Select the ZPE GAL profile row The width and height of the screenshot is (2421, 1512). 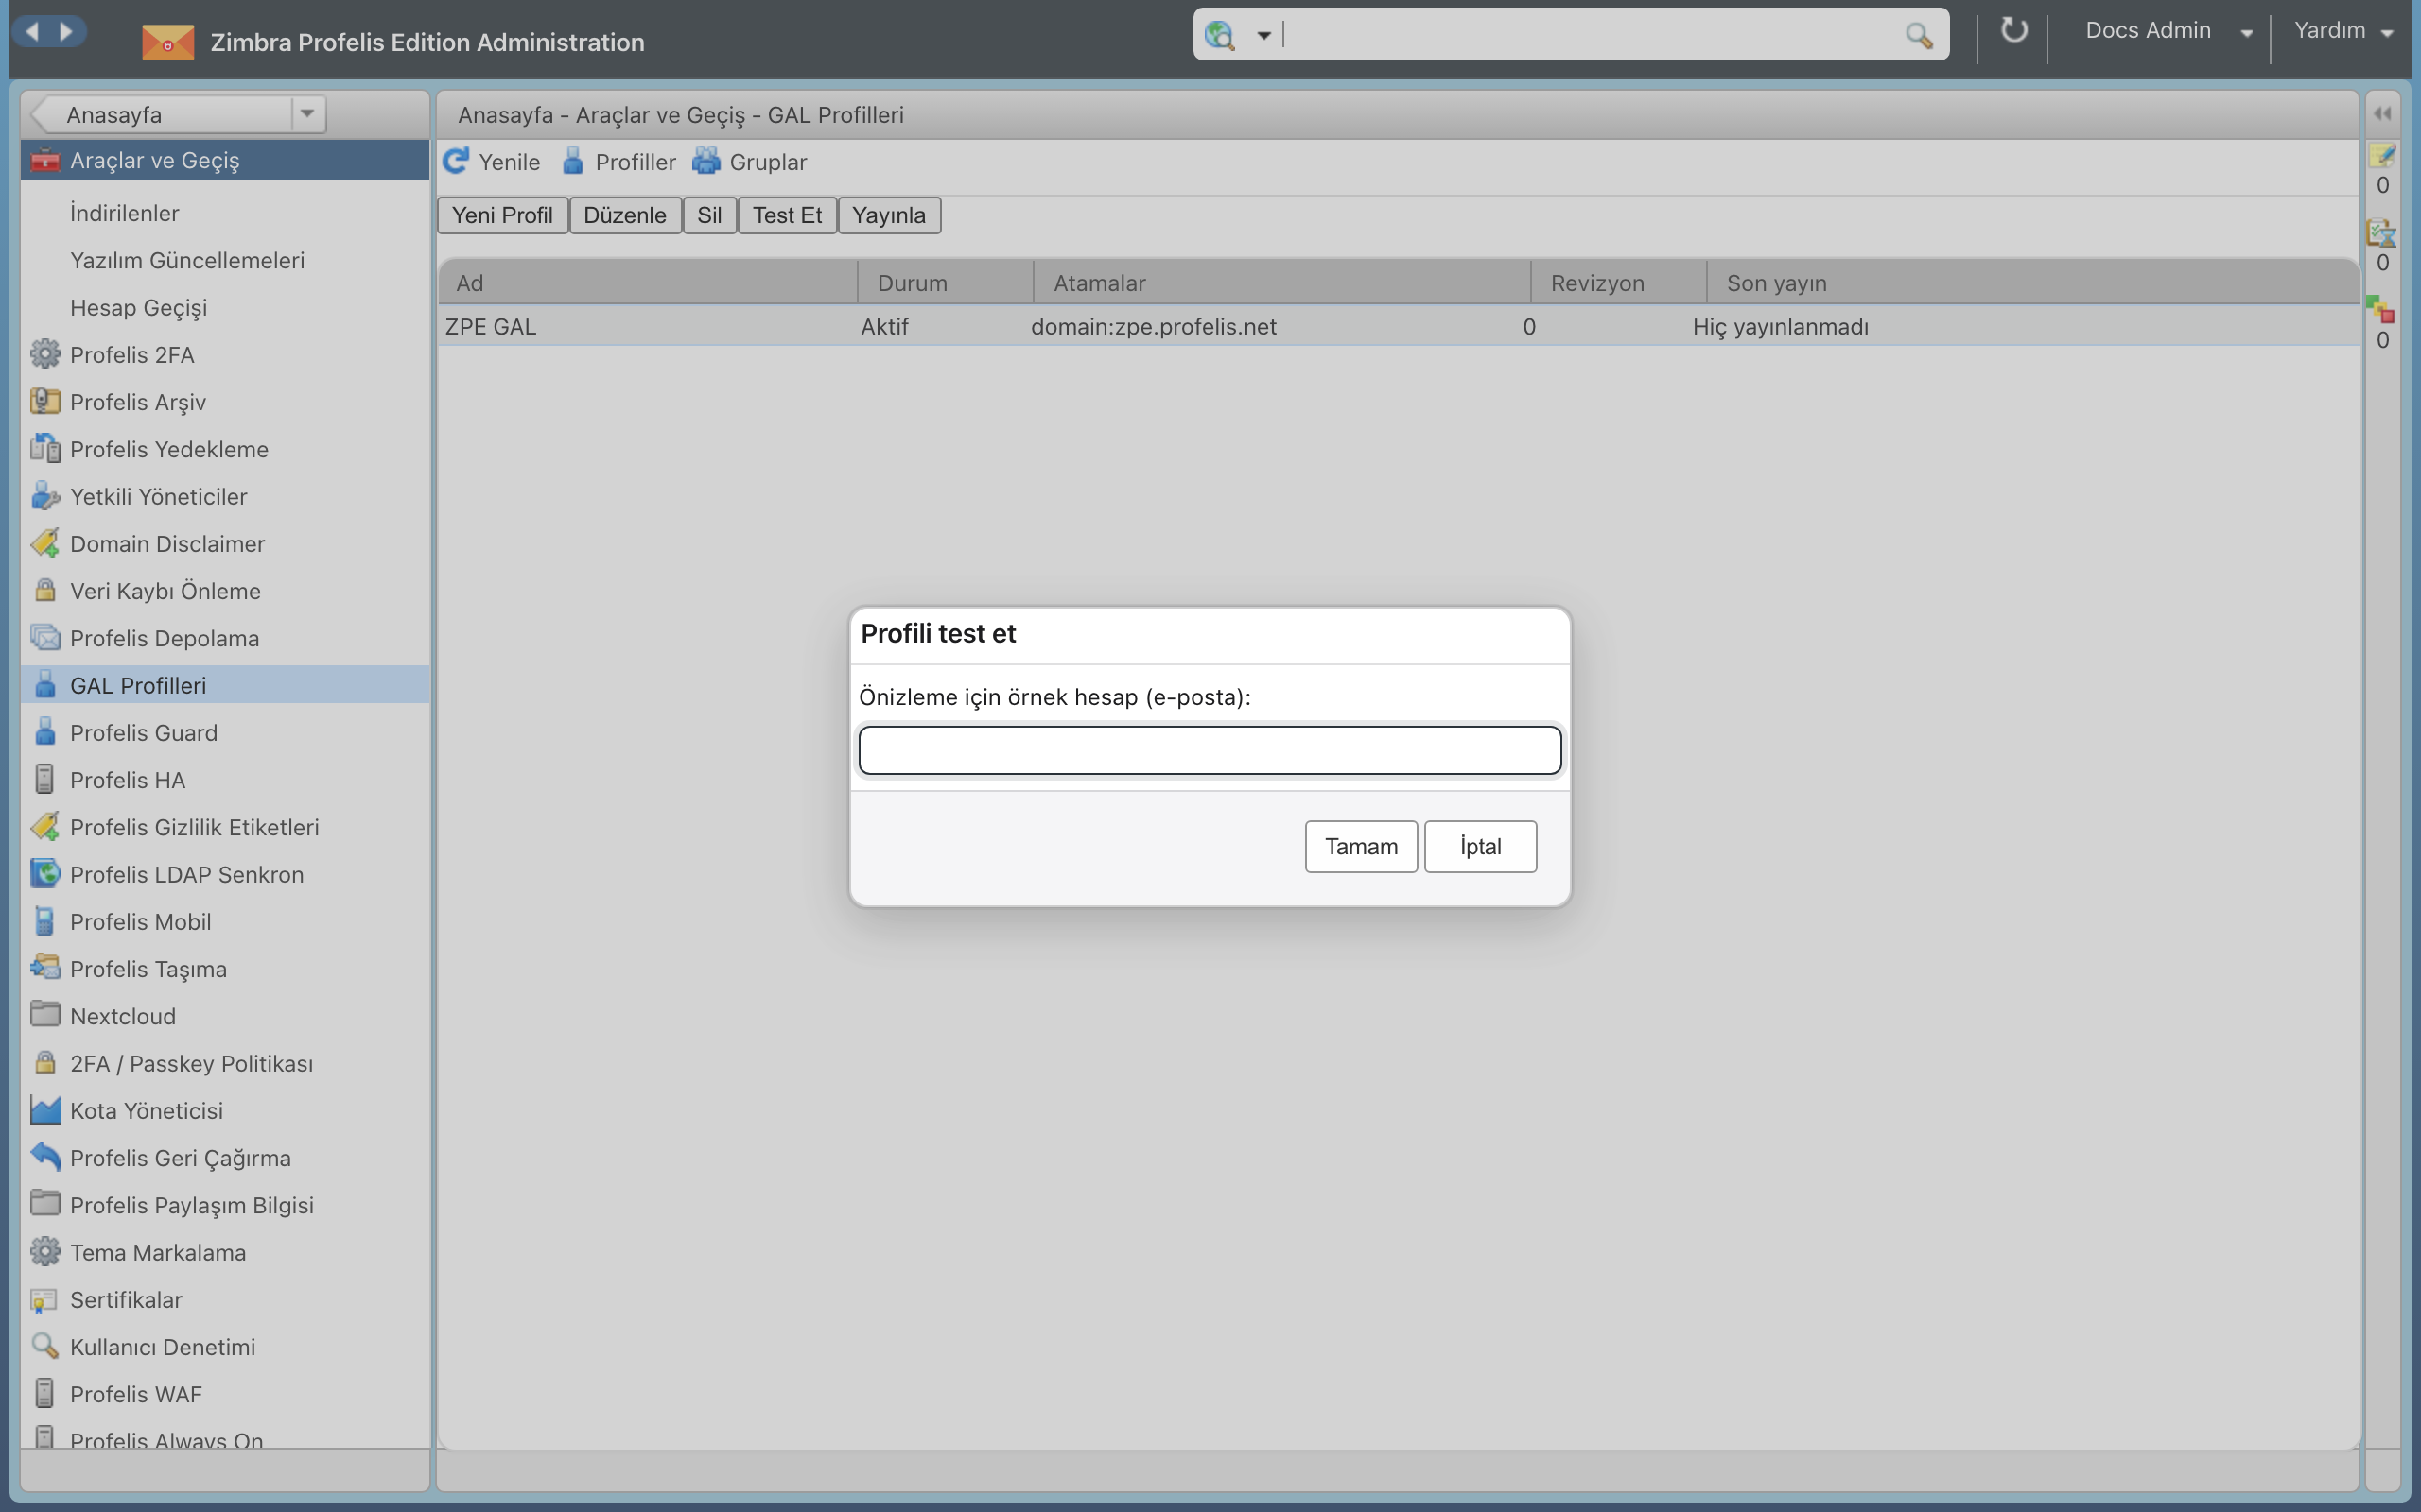point(1399,326)
